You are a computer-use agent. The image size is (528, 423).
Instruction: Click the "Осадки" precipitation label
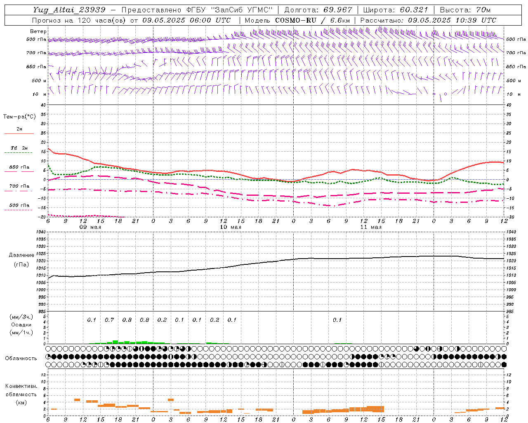point(21,325)
